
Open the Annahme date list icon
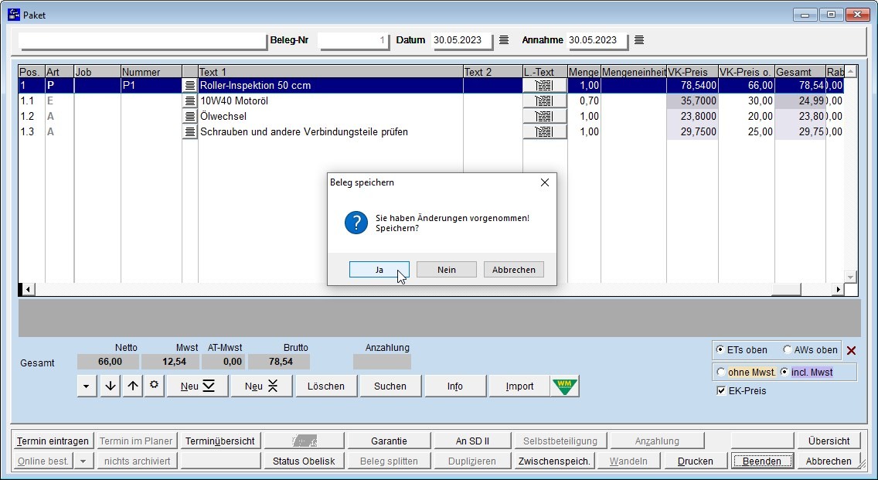[639, 39]
